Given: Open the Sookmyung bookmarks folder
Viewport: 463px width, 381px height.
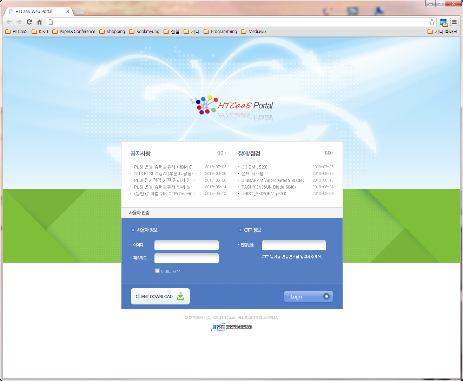Looking at the screenshot, I should 144,32.
